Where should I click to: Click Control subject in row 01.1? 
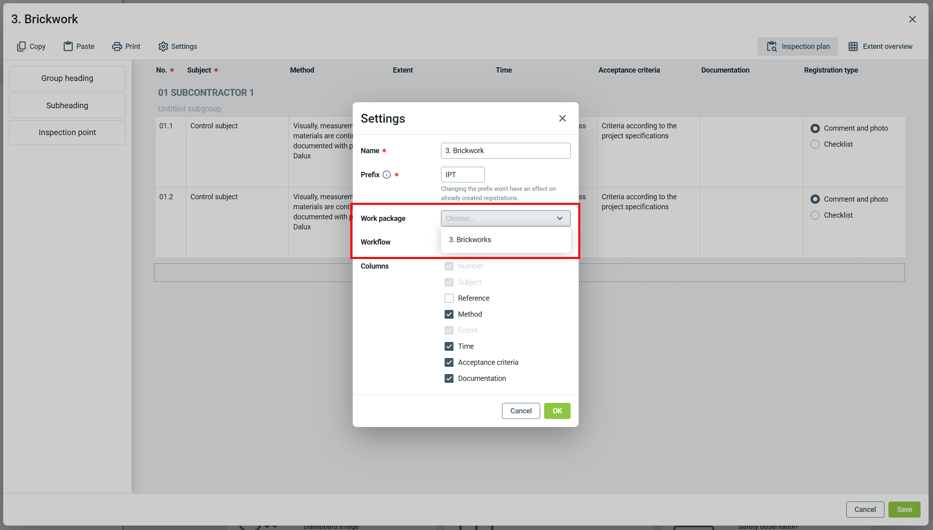coord(214,126)
